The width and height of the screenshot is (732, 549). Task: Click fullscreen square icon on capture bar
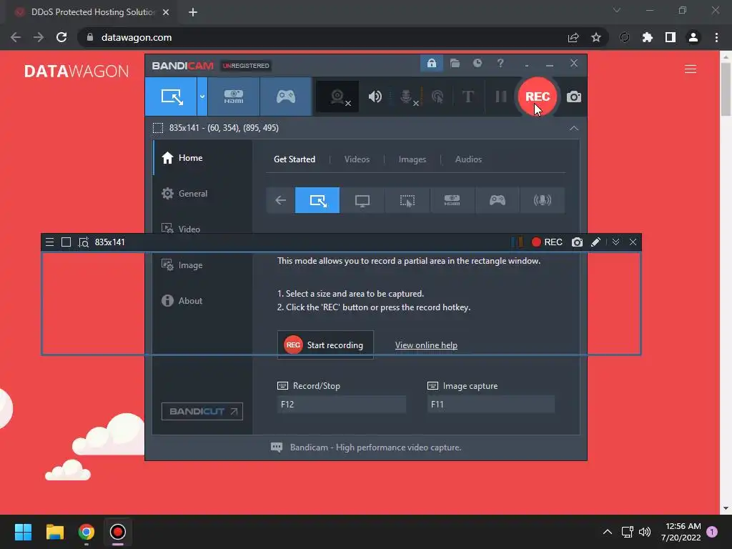tap(66, 242)
